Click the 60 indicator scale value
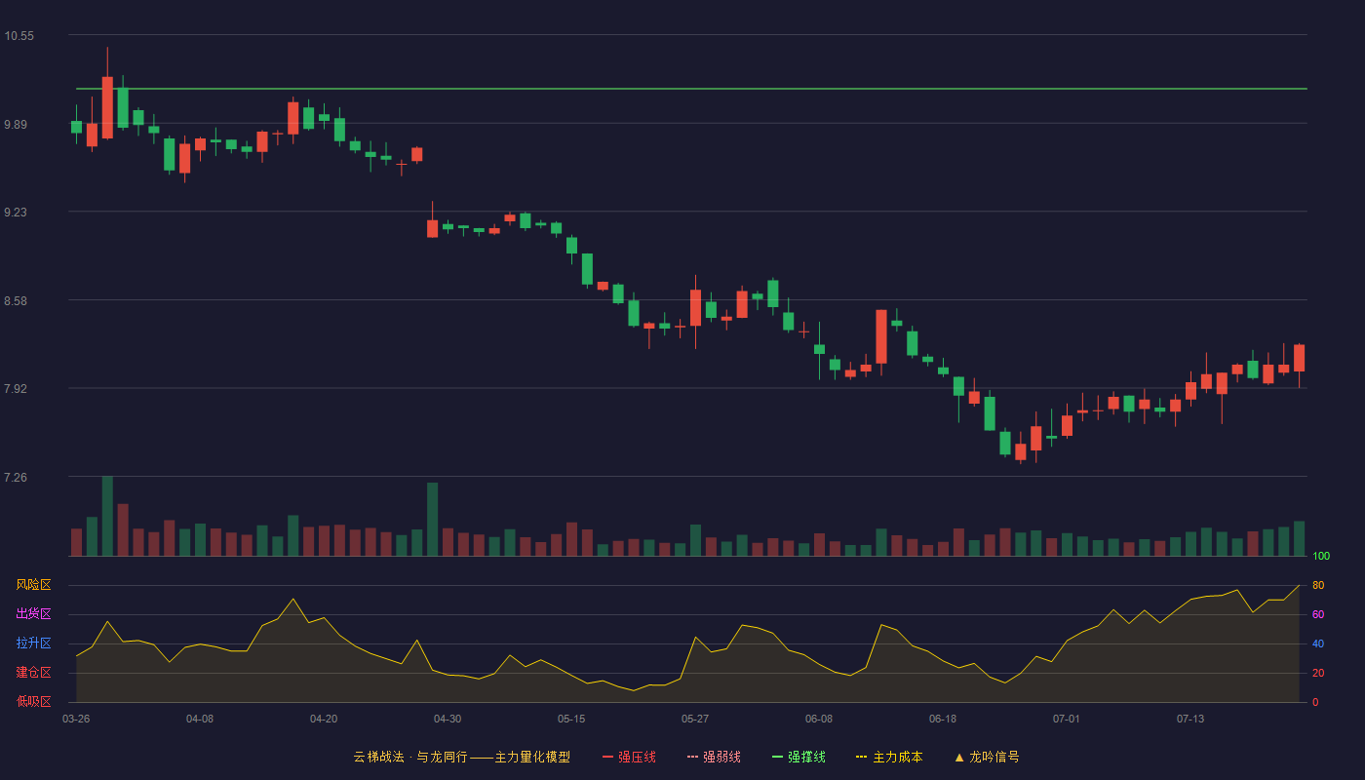The height and width of the screenshot is (780, 1365). [1318, 614]
